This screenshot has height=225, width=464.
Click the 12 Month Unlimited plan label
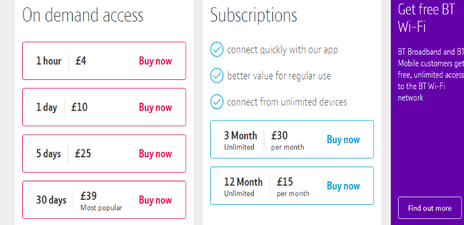(x=243, y=187)
